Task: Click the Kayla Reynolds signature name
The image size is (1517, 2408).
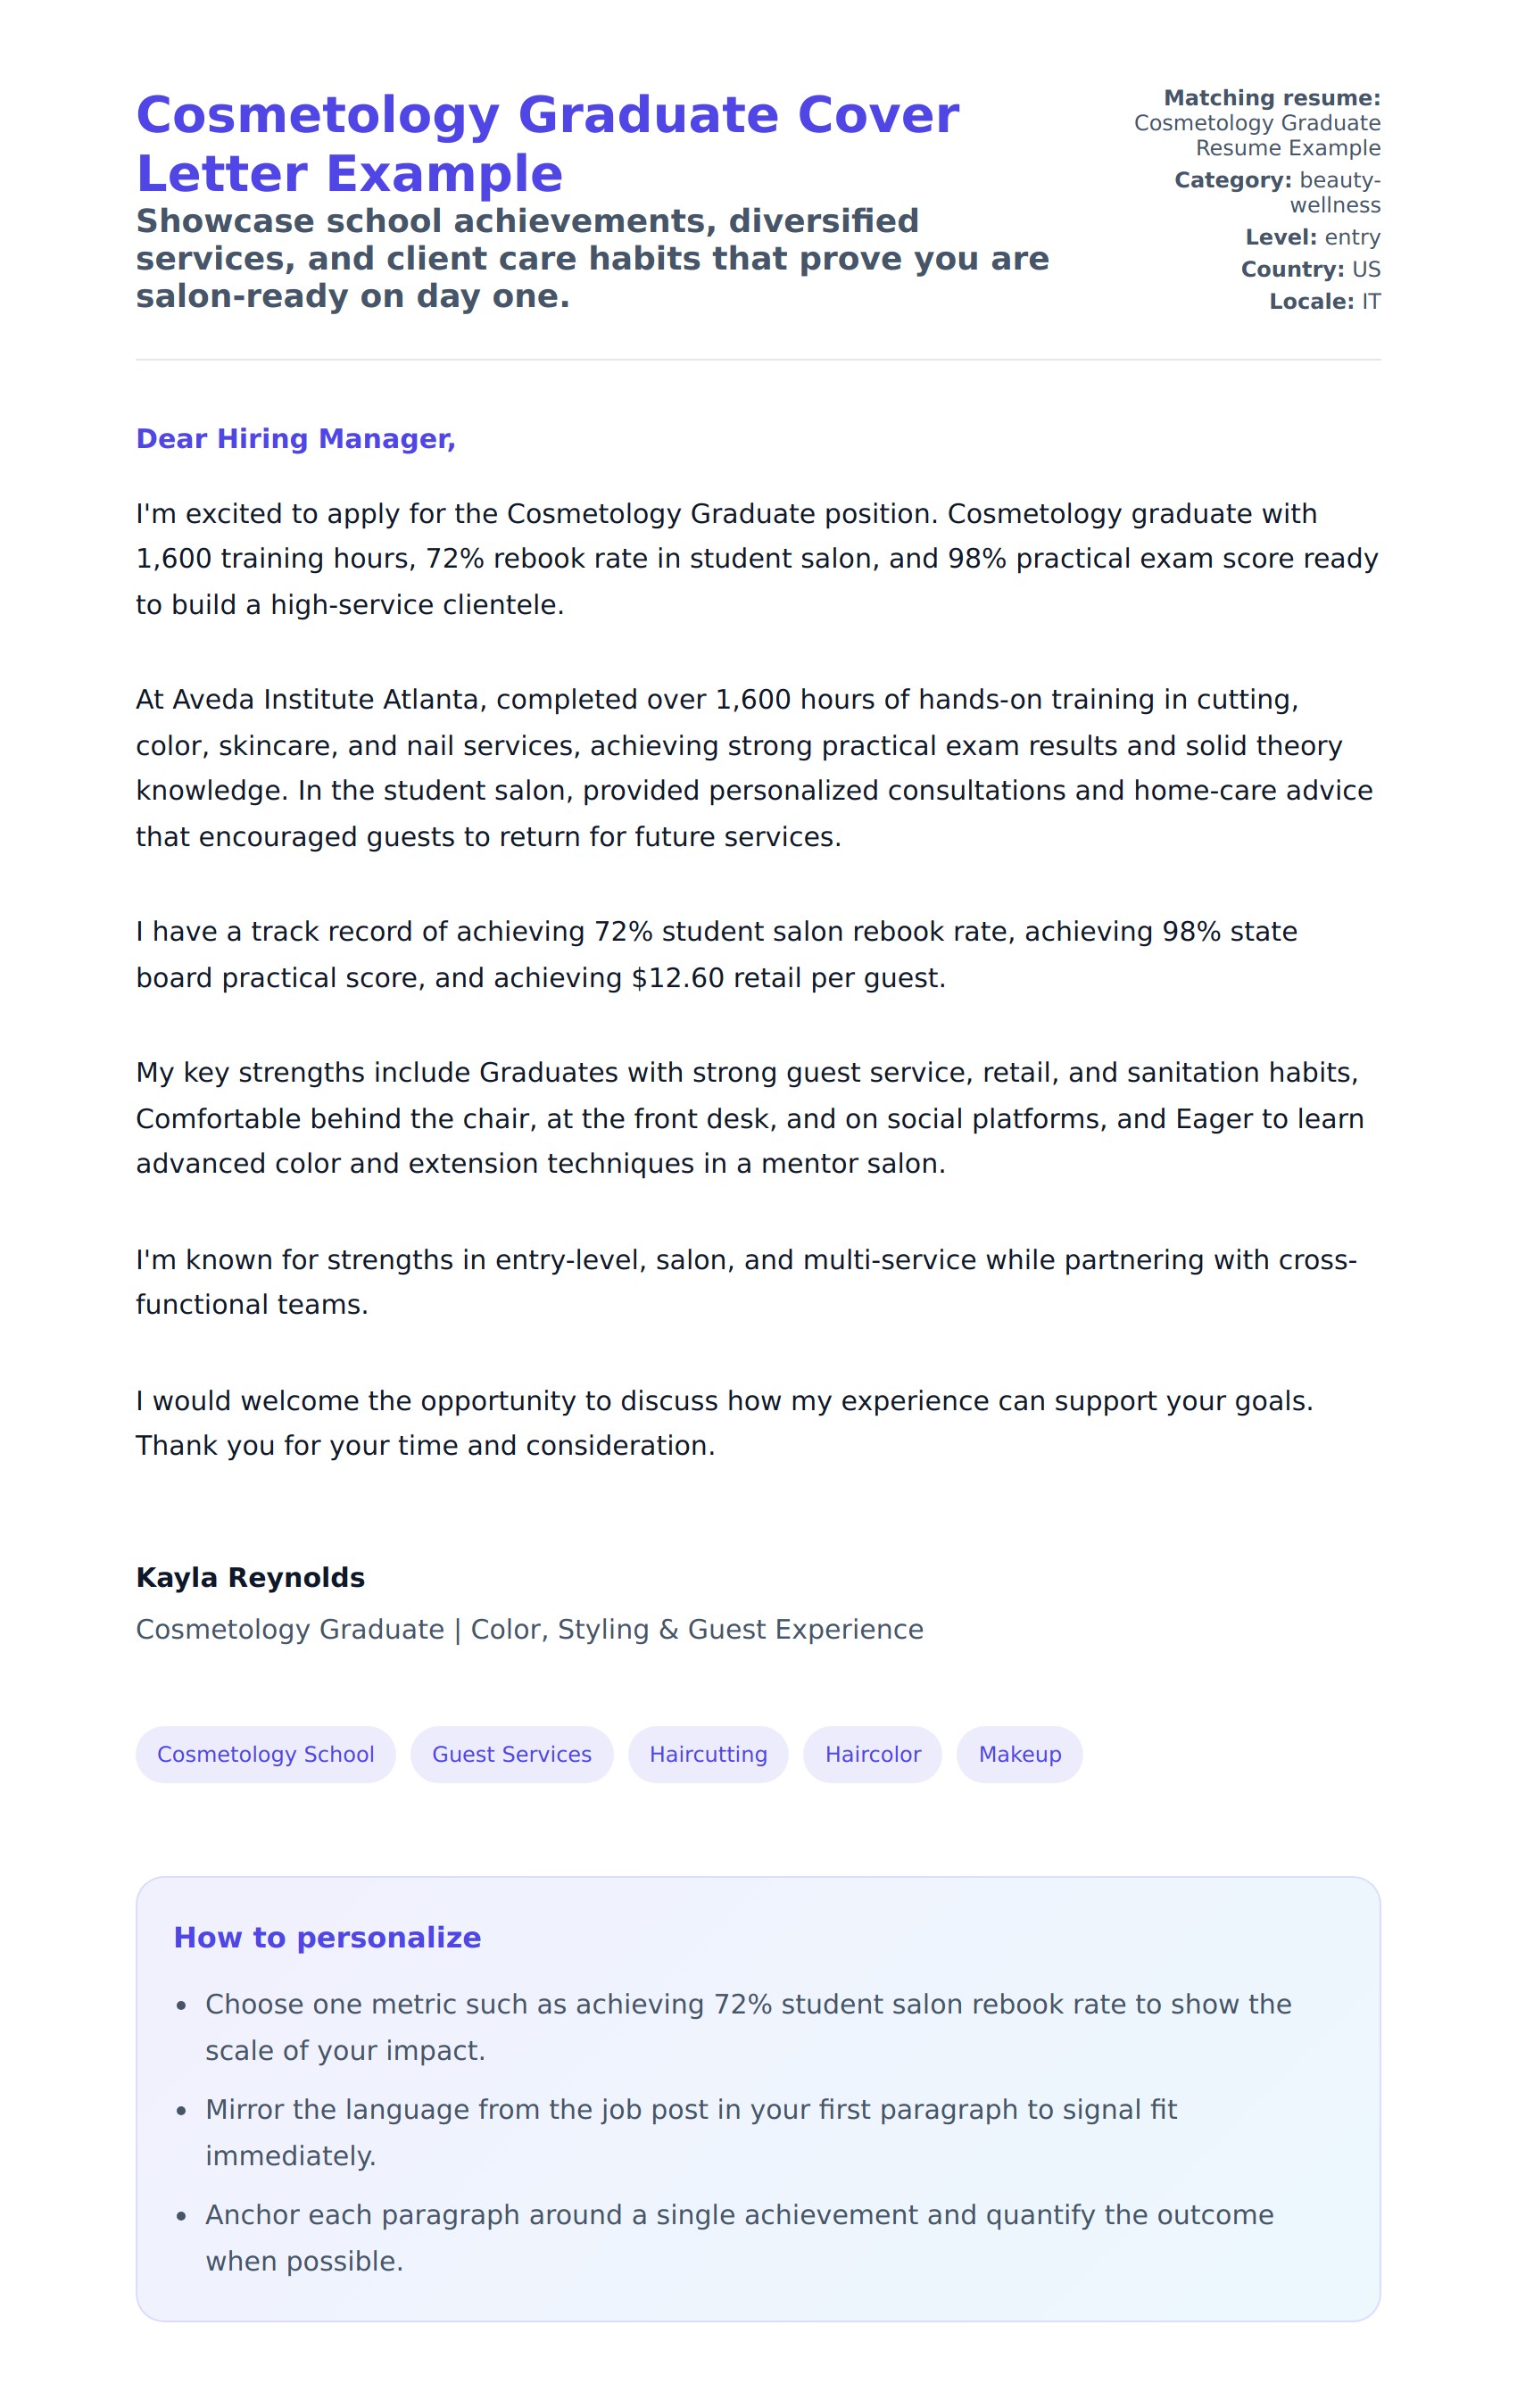Action: click(250, 1577)
